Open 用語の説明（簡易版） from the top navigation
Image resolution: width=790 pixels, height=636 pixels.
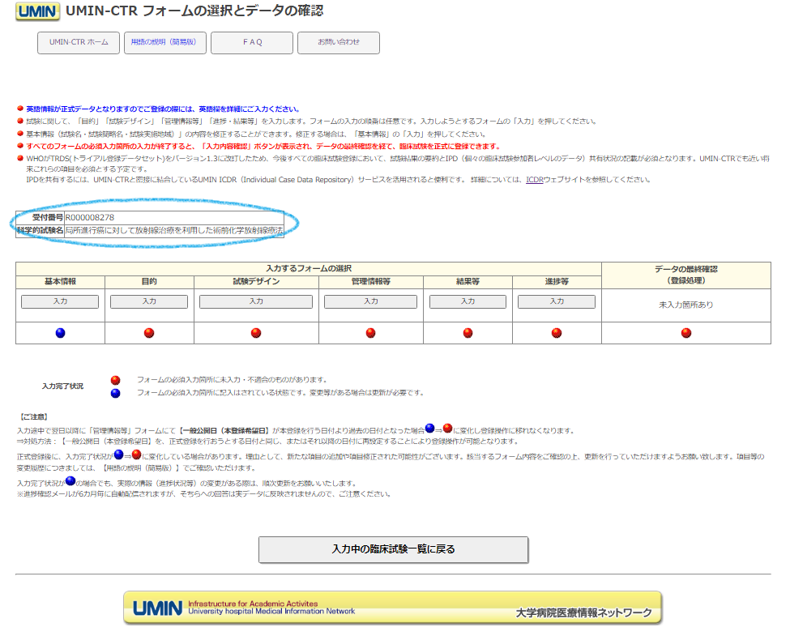(x=165, y=43)
